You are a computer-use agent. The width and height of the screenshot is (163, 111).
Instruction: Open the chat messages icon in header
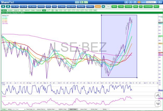point(135,2)
